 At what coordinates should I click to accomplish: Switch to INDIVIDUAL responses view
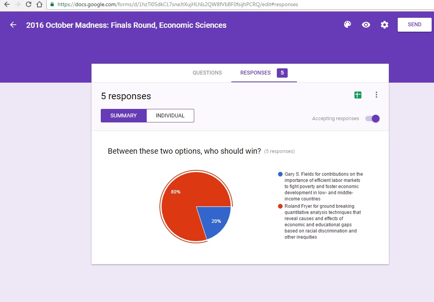pyautogui.click(x=170, y=115)
